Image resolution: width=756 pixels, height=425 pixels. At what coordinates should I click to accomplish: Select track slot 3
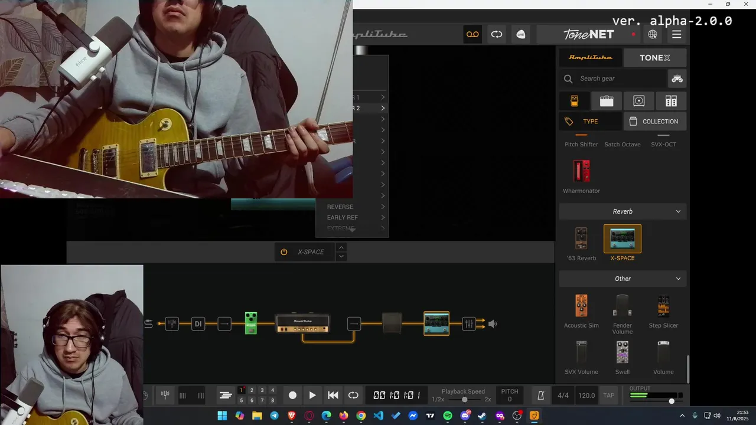pyautogui.click(x=262, y=390)
